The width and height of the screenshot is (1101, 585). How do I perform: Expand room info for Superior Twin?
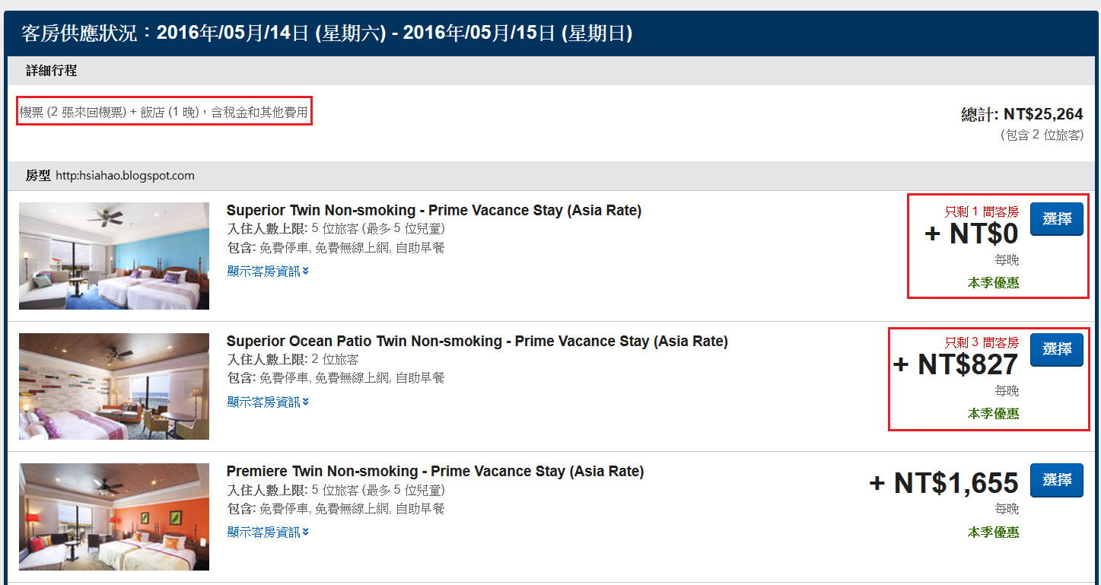pyautogui.click(x=268, y=272)
